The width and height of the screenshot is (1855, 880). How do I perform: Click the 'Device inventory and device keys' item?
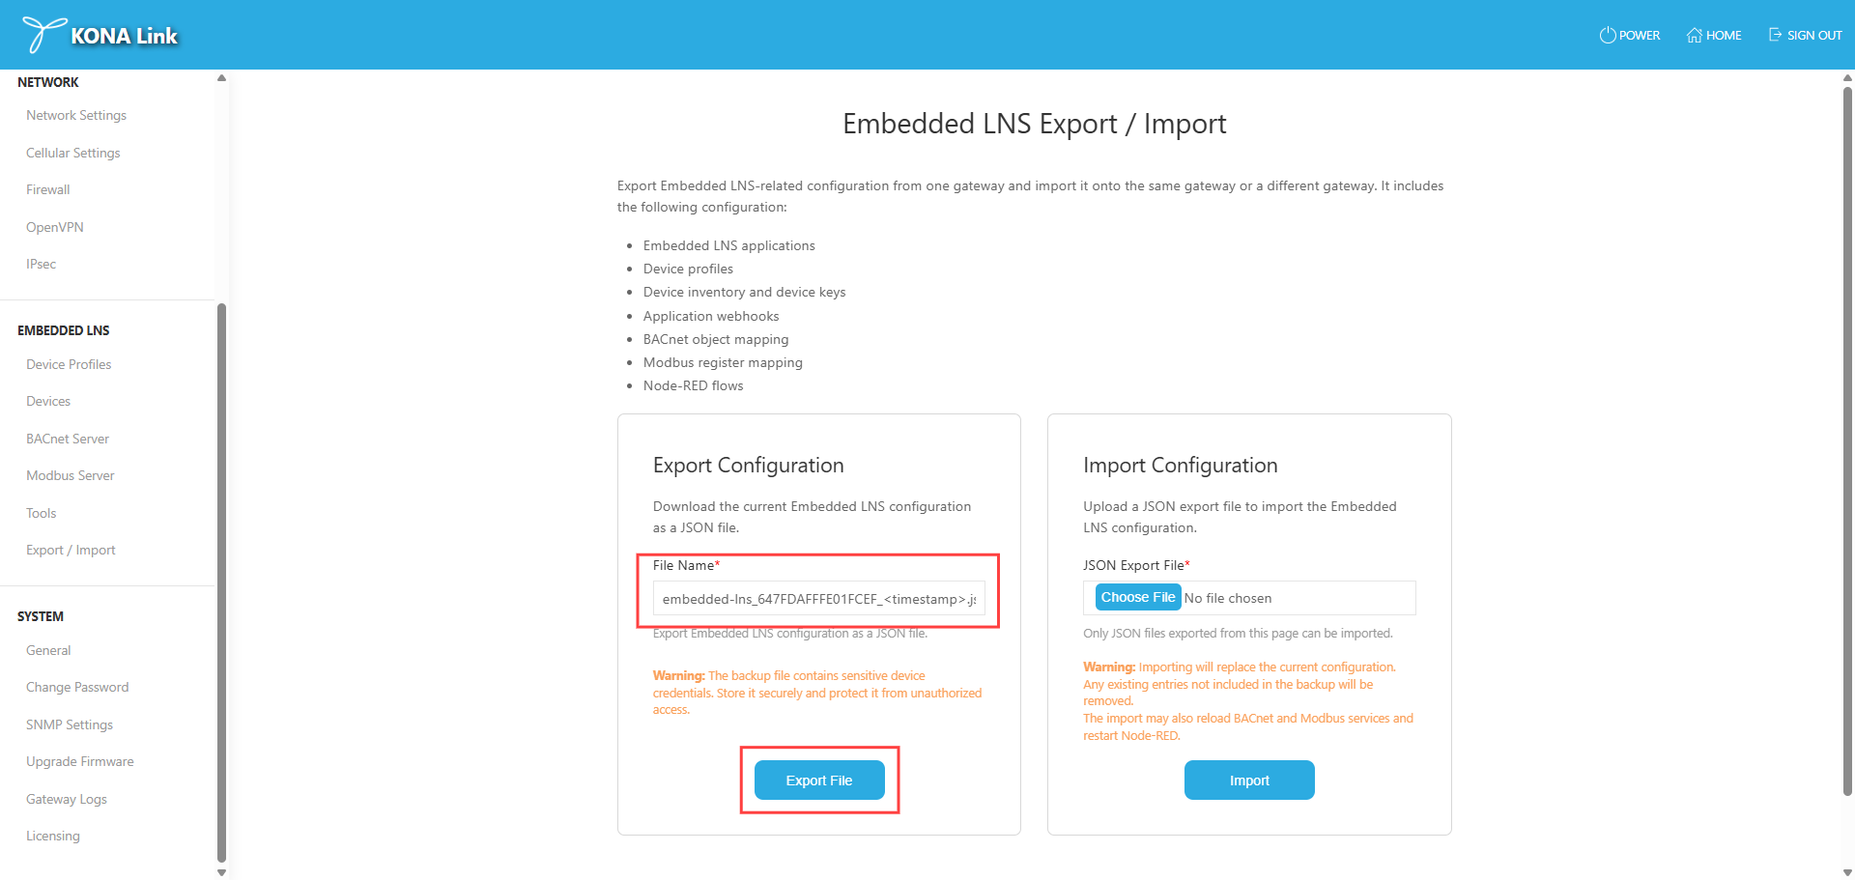(x=745, y=292)
